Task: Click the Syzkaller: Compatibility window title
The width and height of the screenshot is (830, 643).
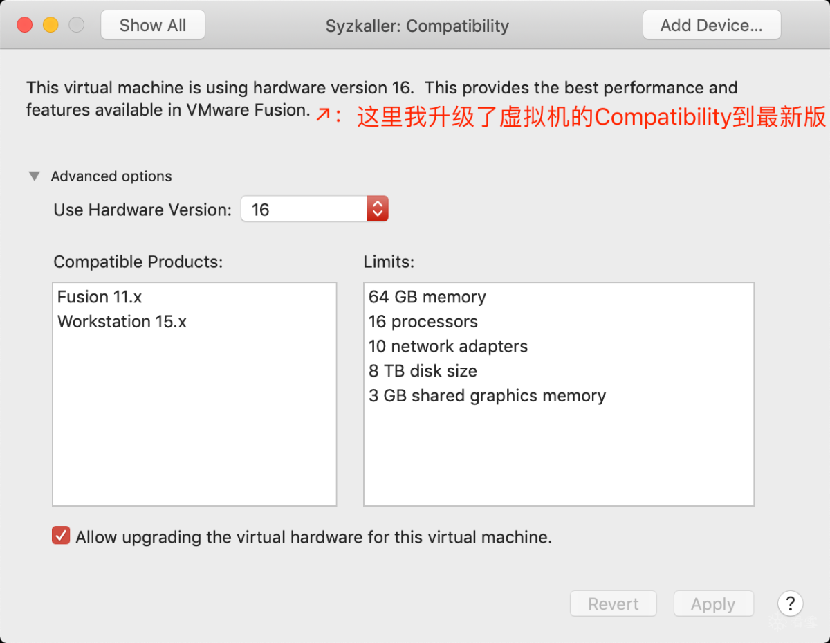Action: click(417, 26)
